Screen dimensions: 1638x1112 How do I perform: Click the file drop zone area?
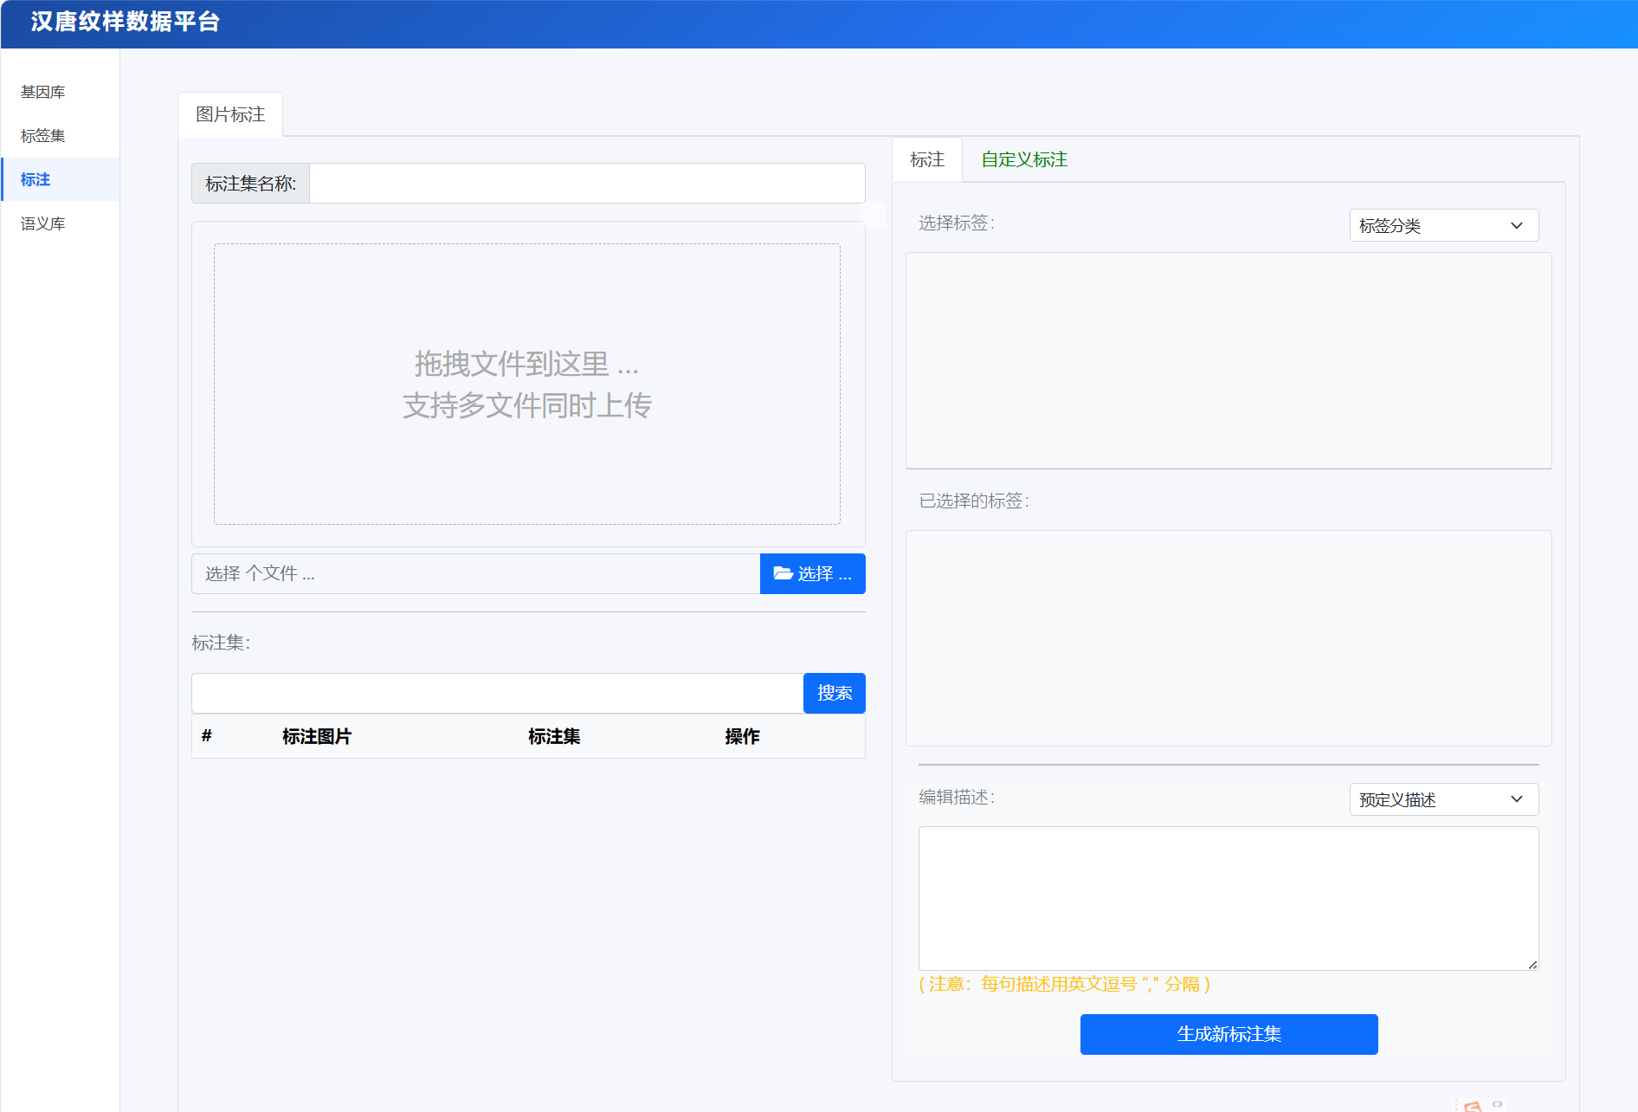(x=527, y=384)
